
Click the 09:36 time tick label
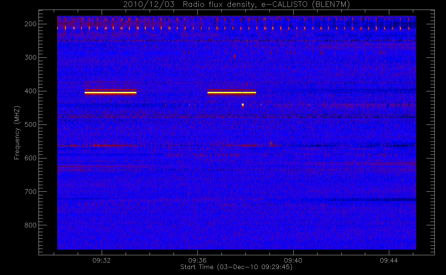[197, 260]
